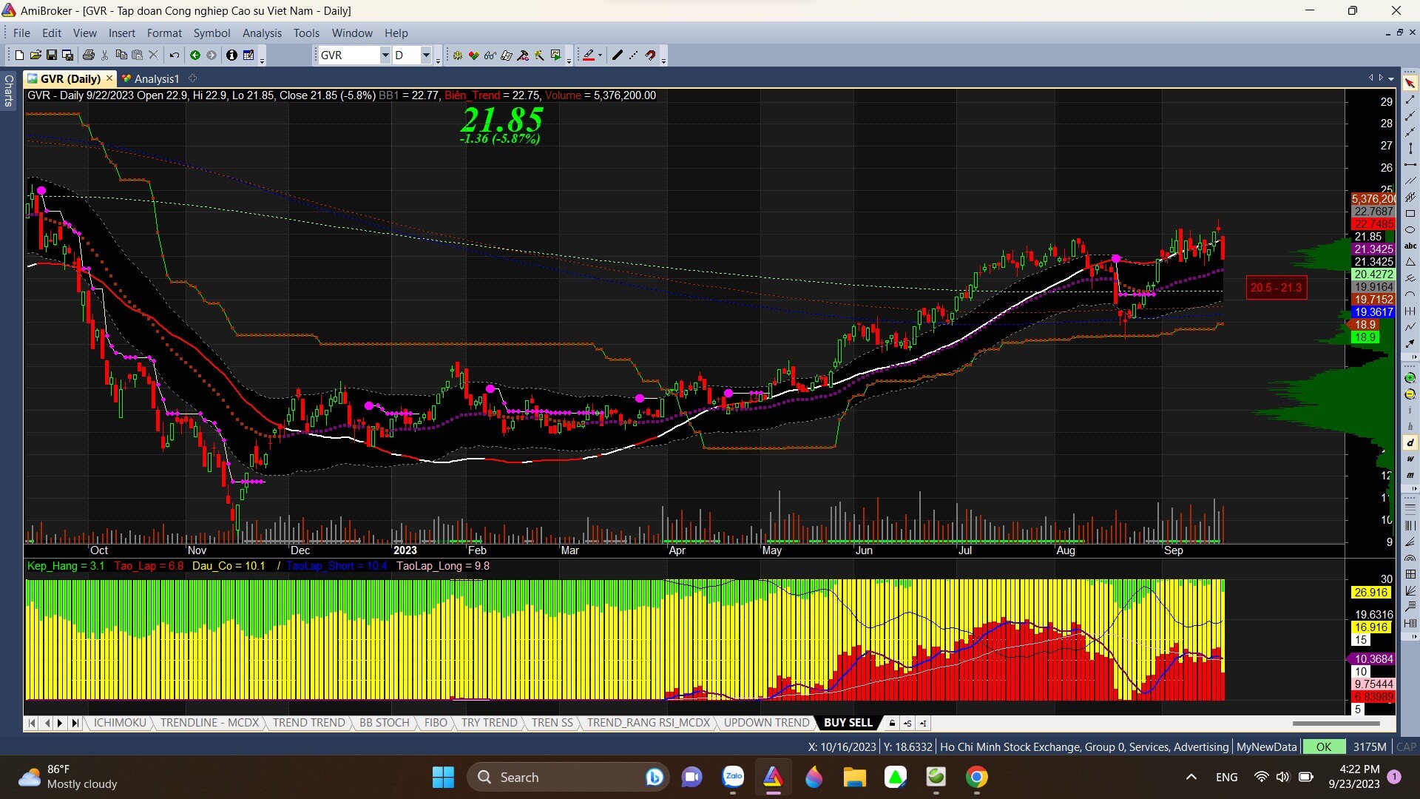Select the Arc drawing tool
Image resolution: width=1420 pixels, height=799 pixels.
tap(1410, 295)
